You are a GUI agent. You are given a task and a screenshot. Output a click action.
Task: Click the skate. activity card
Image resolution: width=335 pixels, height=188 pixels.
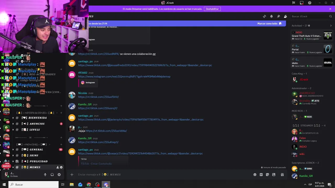pos(311,63)
